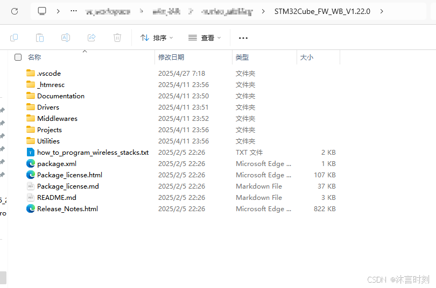Select the file name _htmresc
Image resolution: width=436 pixels, height=288 pixels.
click(x=51, y=84)
